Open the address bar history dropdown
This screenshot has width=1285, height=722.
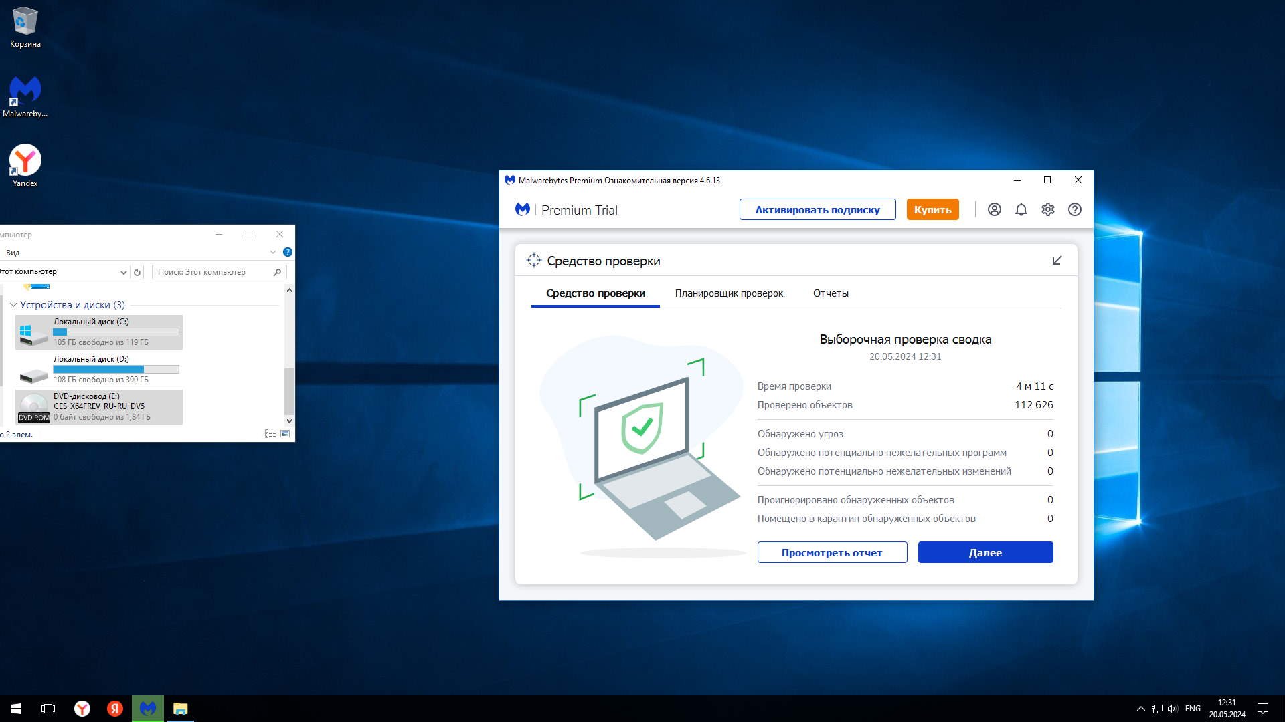pos(123,272)
